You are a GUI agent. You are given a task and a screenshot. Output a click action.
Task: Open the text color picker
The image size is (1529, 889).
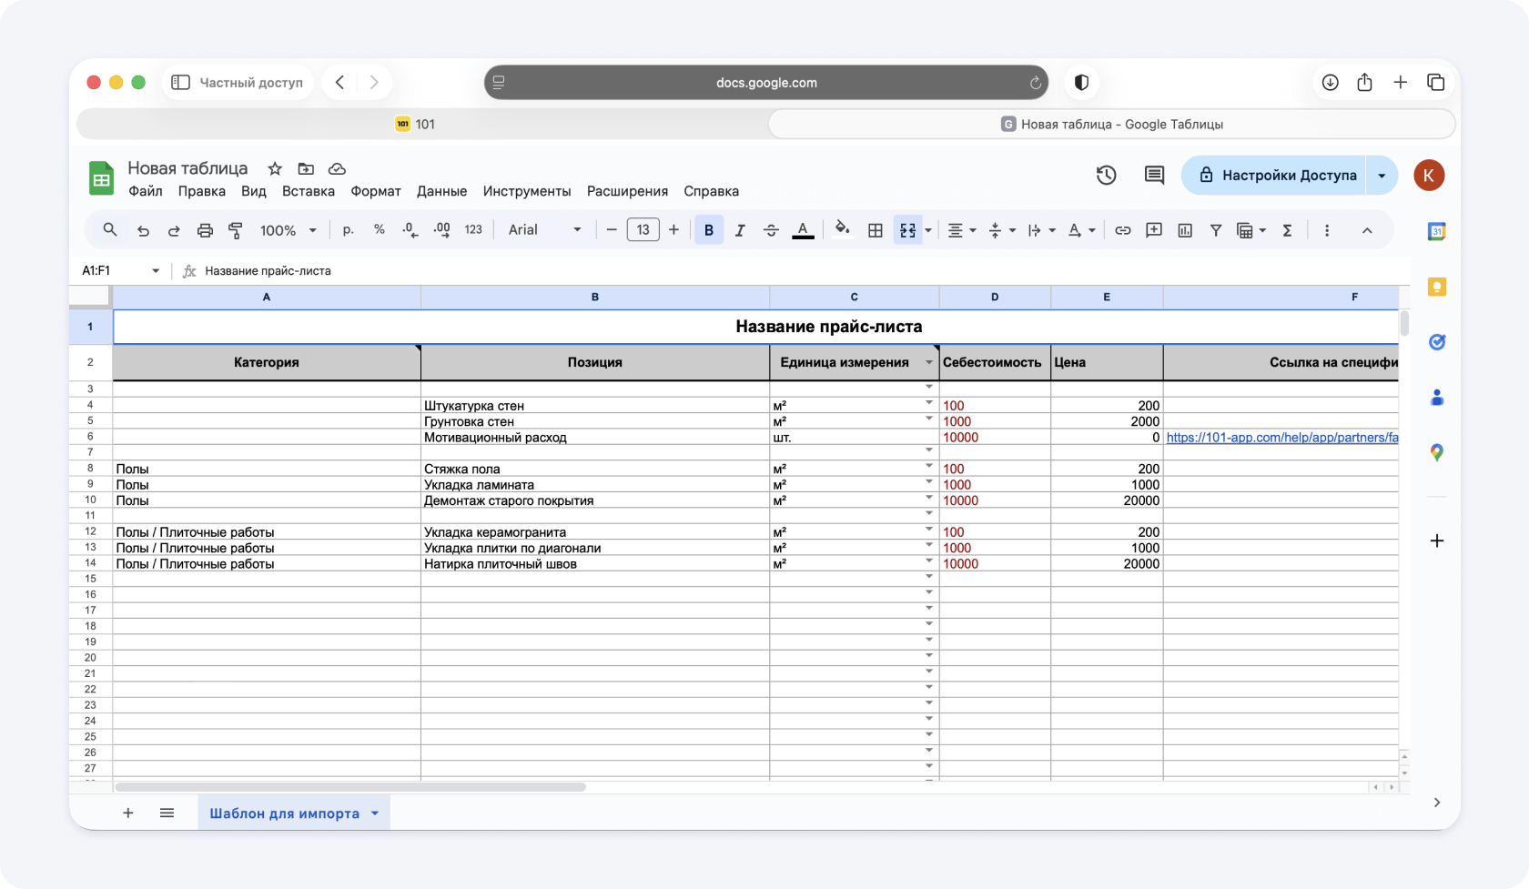coord(802,230)
